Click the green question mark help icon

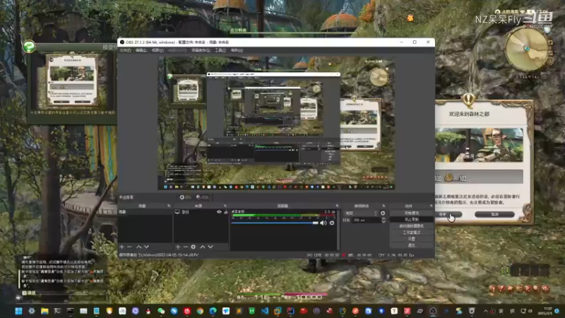point(29,47)
